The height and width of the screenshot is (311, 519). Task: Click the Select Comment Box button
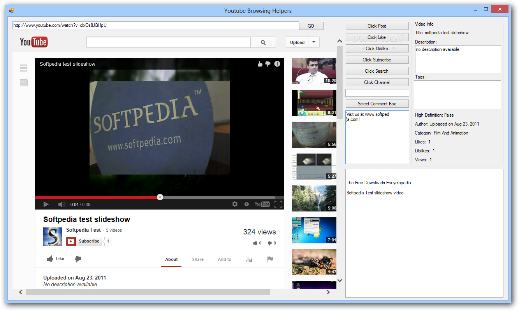pyautogui.click(x=377, y=104)
